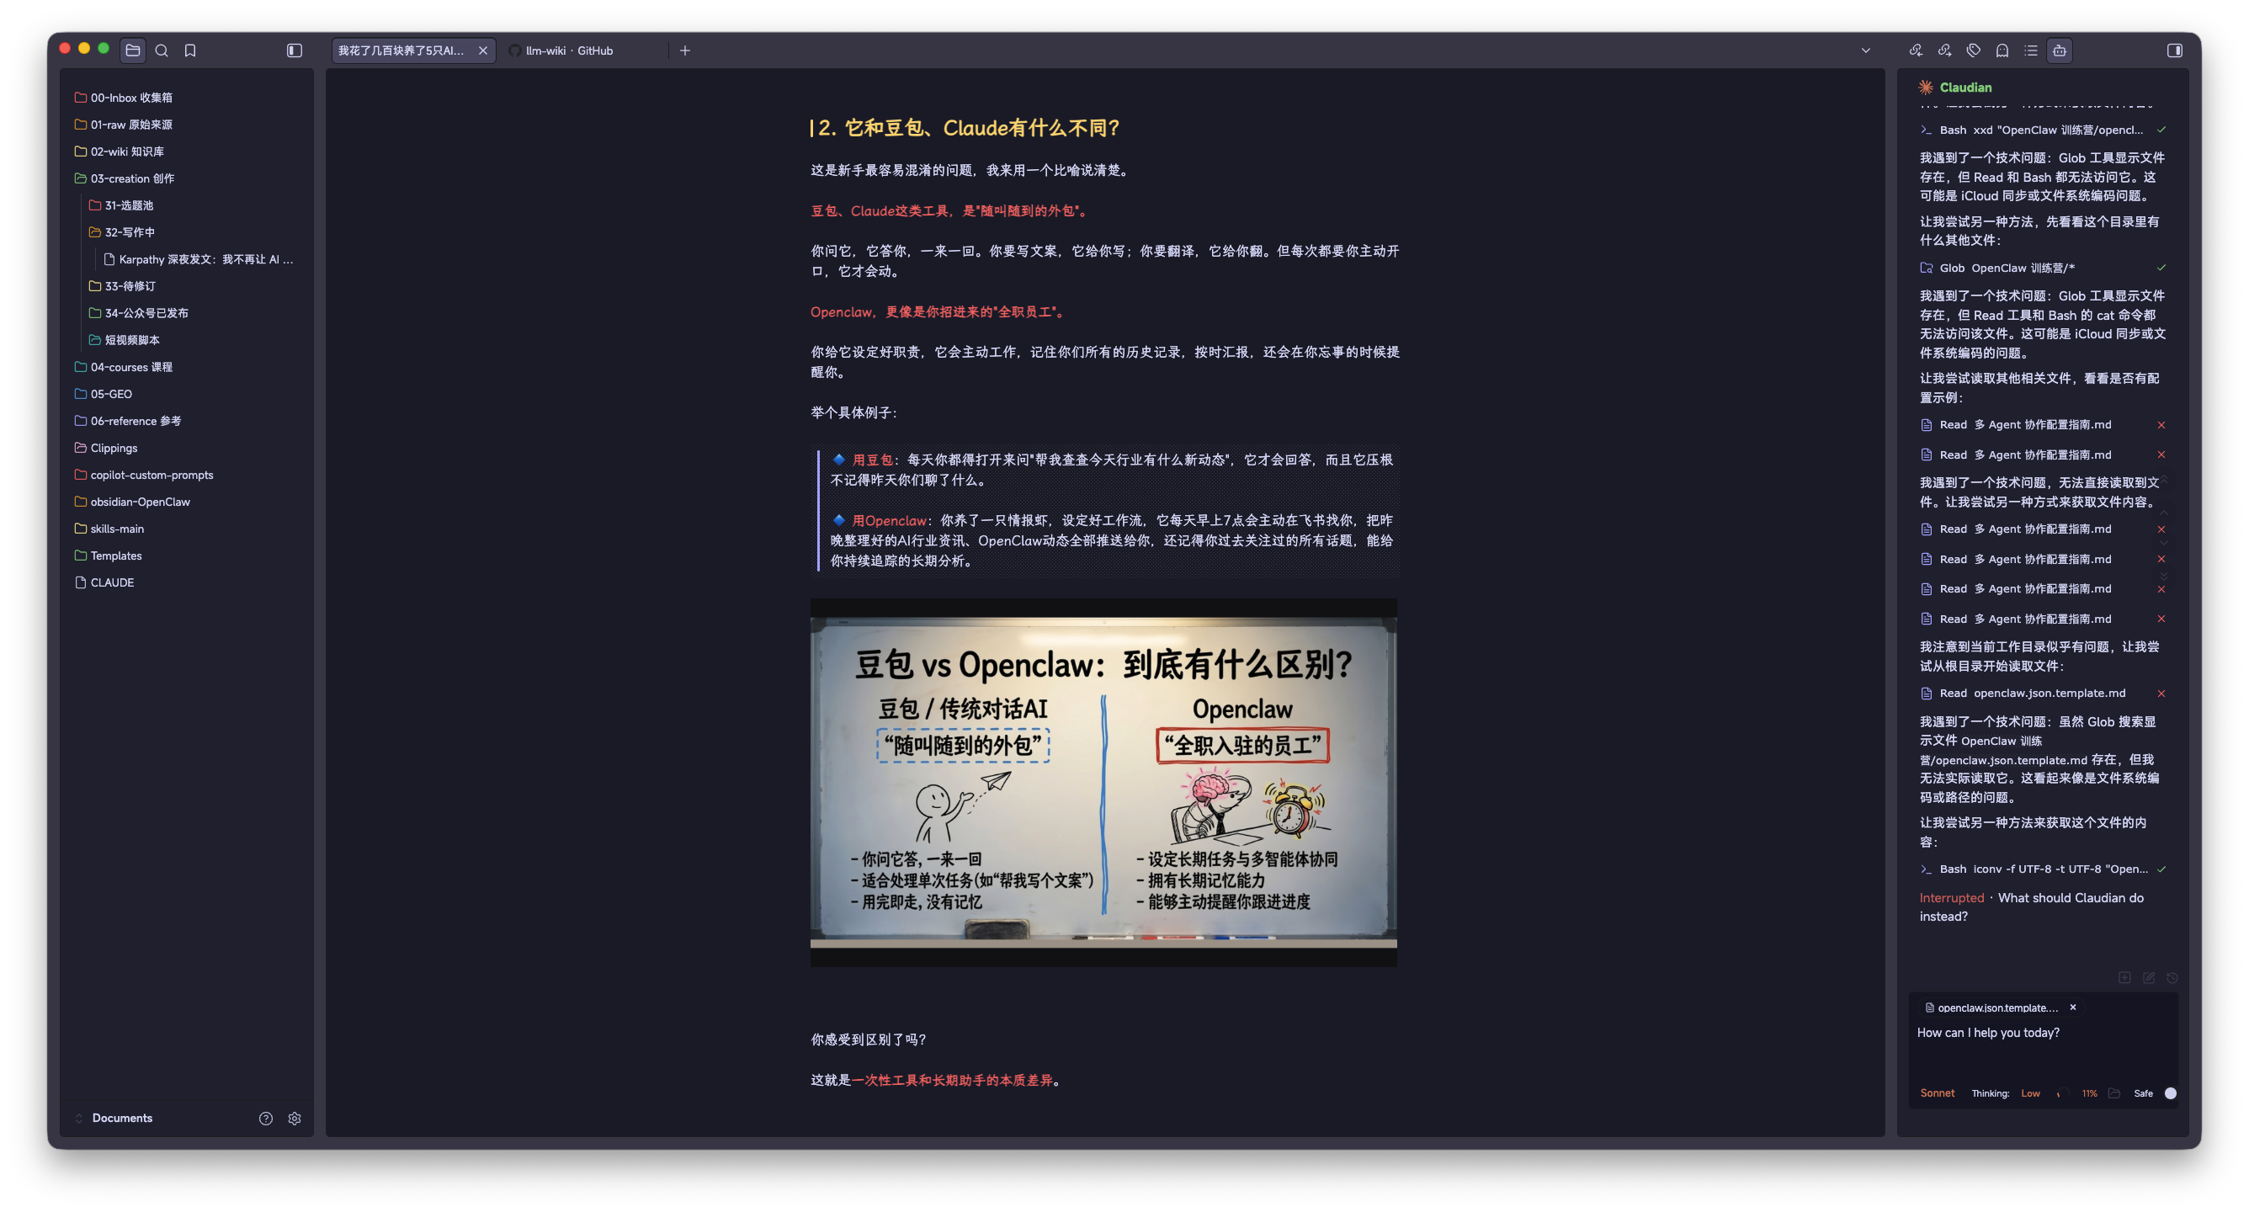Select the 我花了几百块养了5只AI tab

click(401, 50)
